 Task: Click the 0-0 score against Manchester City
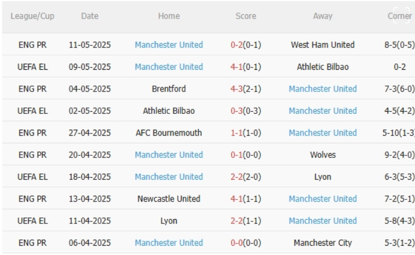(236, 242)
